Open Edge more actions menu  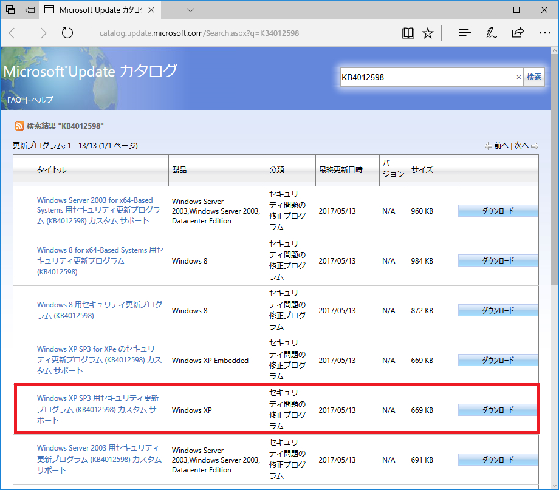click(544, 33)
